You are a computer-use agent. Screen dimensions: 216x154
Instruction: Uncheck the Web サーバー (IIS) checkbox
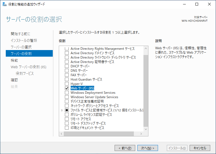click(x=67, y=88)
